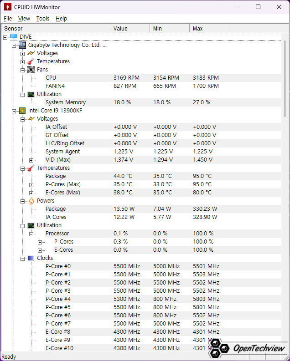Click the 44.0 °C package temperature value
Screen dimensions: 290x361
[123, 176]
